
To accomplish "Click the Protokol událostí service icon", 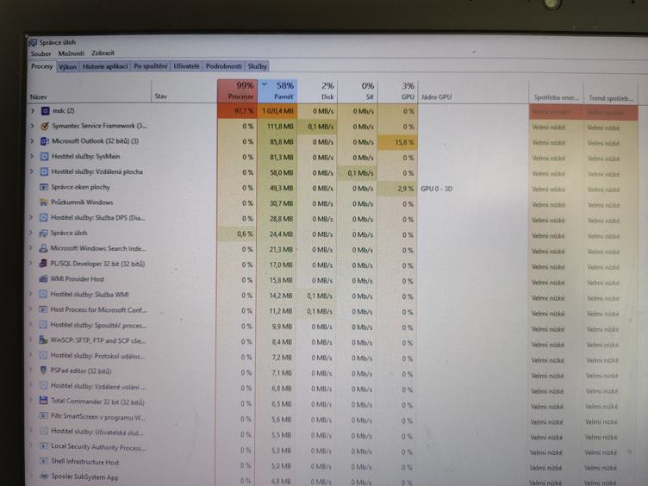I will click(x=43, y=355).
